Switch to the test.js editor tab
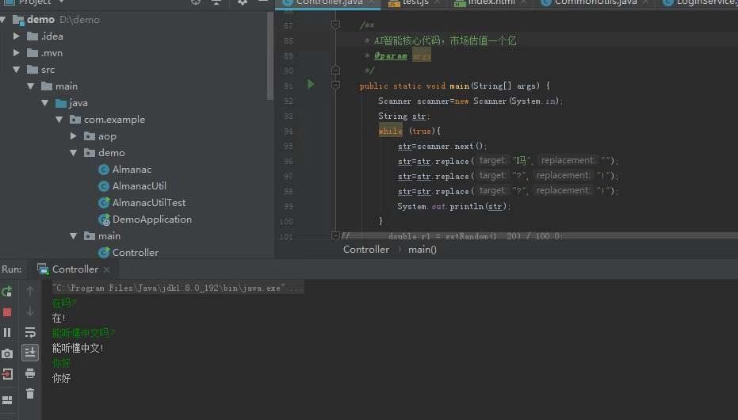Image resolution: width=738 pixels, height=420 pixels. click(x=415, y=3)
